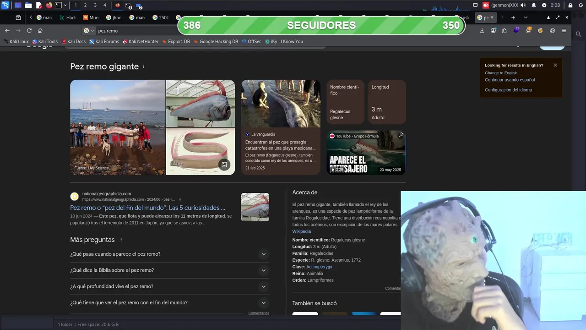Screen dimensions: 586x330
Task: Open the Google Hacking DB bookmark
Action: tap(216, 41)
